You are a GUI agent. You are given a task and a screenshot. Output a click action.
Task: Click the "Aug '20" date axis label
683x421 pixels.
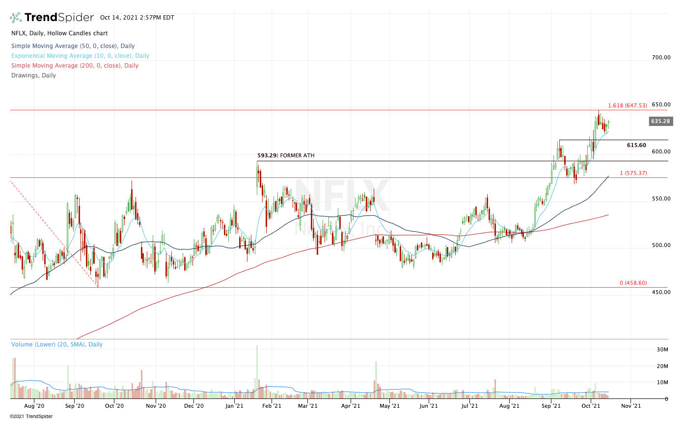pyautogui.click(x=34, y=406)
